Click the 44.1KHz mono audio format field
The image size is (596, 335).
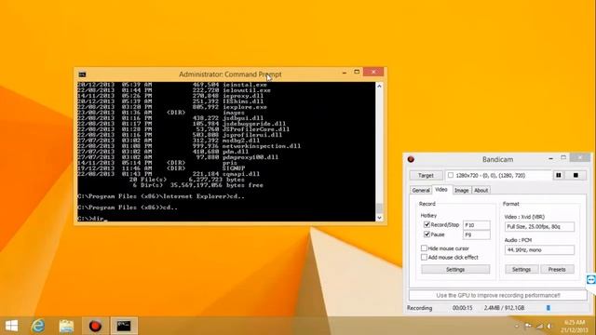point(539,250)
